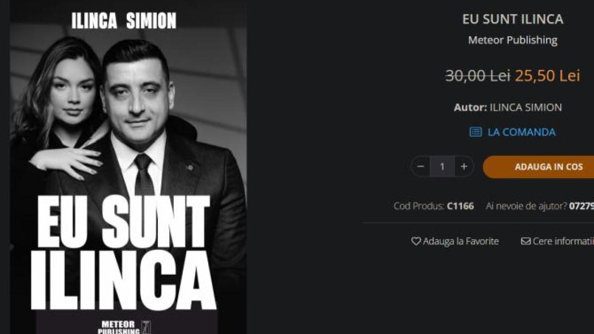
Task: Click the quantity input field showing 1
Action: point(442,167)
